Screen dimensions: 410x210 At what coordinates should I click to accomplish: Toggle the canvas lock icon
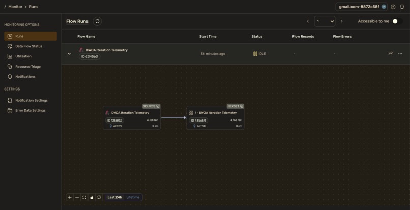point(92,197)
